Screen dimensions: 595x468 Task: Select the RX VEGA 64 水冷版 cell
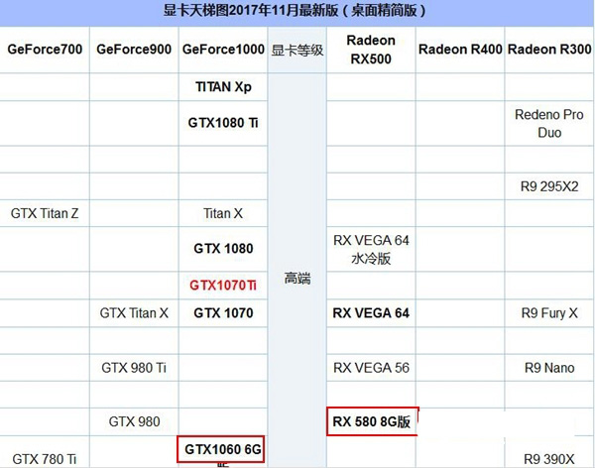tap(371, 250)
